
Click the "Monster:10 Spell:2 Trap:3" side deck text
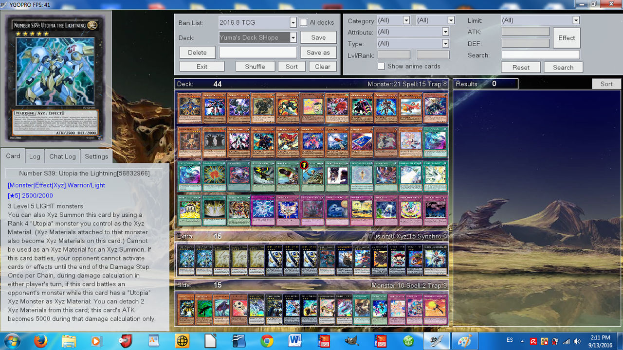click(x=409, y=285)
